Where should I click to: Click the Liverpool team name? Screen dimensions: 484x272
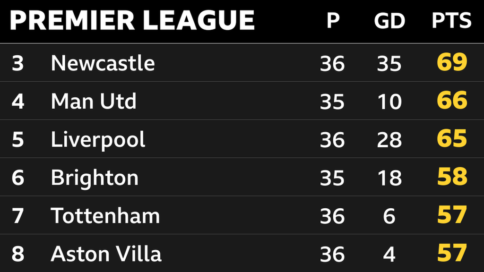98,139
